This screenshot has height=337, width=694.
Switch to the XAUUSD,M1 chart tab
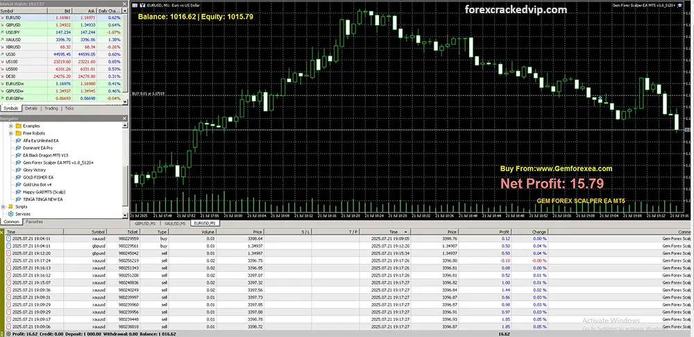tap(175, 224)
